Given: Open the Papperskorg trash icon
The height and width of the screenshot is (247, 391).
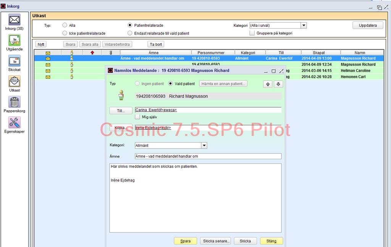Looking at the screenshot, I should point(15,102).
